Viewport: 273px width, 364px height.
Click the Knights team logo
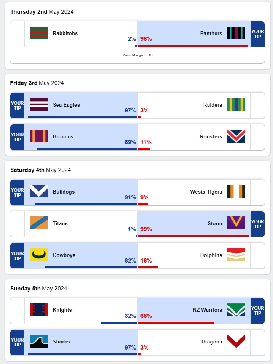39,309
